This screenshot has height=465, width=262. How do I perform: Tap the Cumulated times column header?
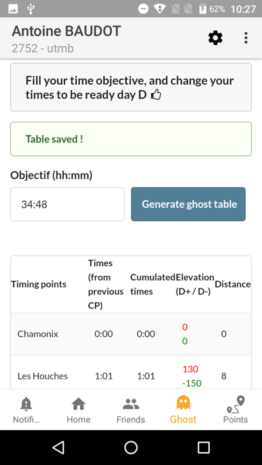[x=153, y=284]
